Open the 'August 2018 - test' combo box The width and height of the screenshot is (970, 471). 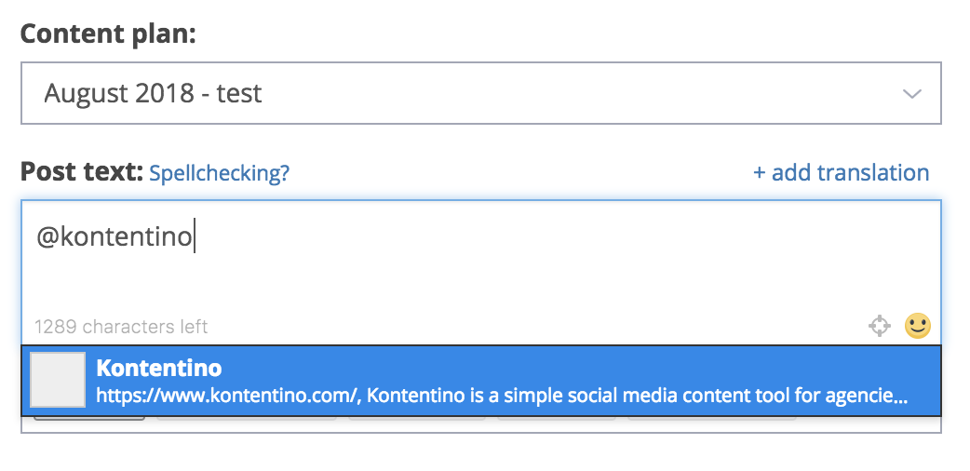click(x=481, y=93)
